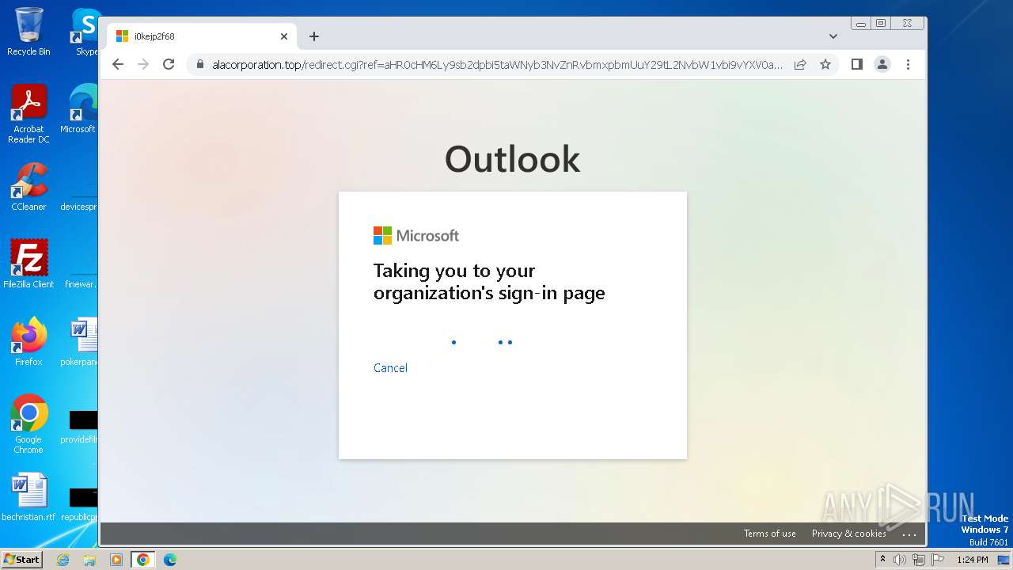The width and height of the screenshot is (1013, 570).
Task: Open Privacy & cookies link
Action: (x=848, y=534)
